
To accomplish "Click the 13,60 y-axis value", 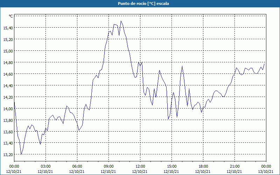I will pos(8,132).
